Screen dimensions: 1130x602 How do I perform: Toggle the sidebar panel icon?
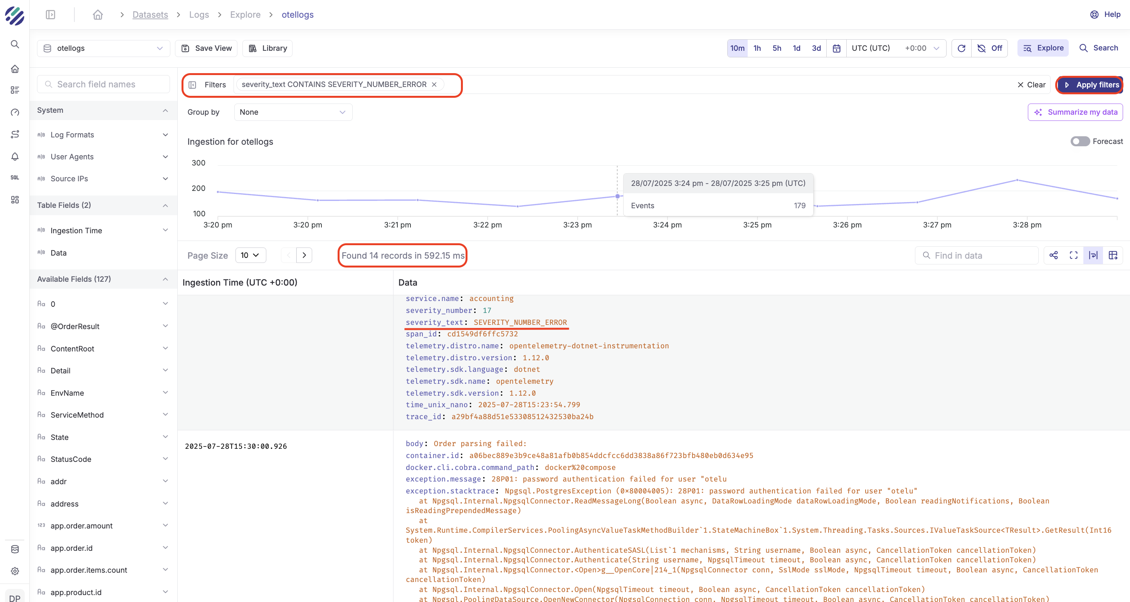(50, 15)
